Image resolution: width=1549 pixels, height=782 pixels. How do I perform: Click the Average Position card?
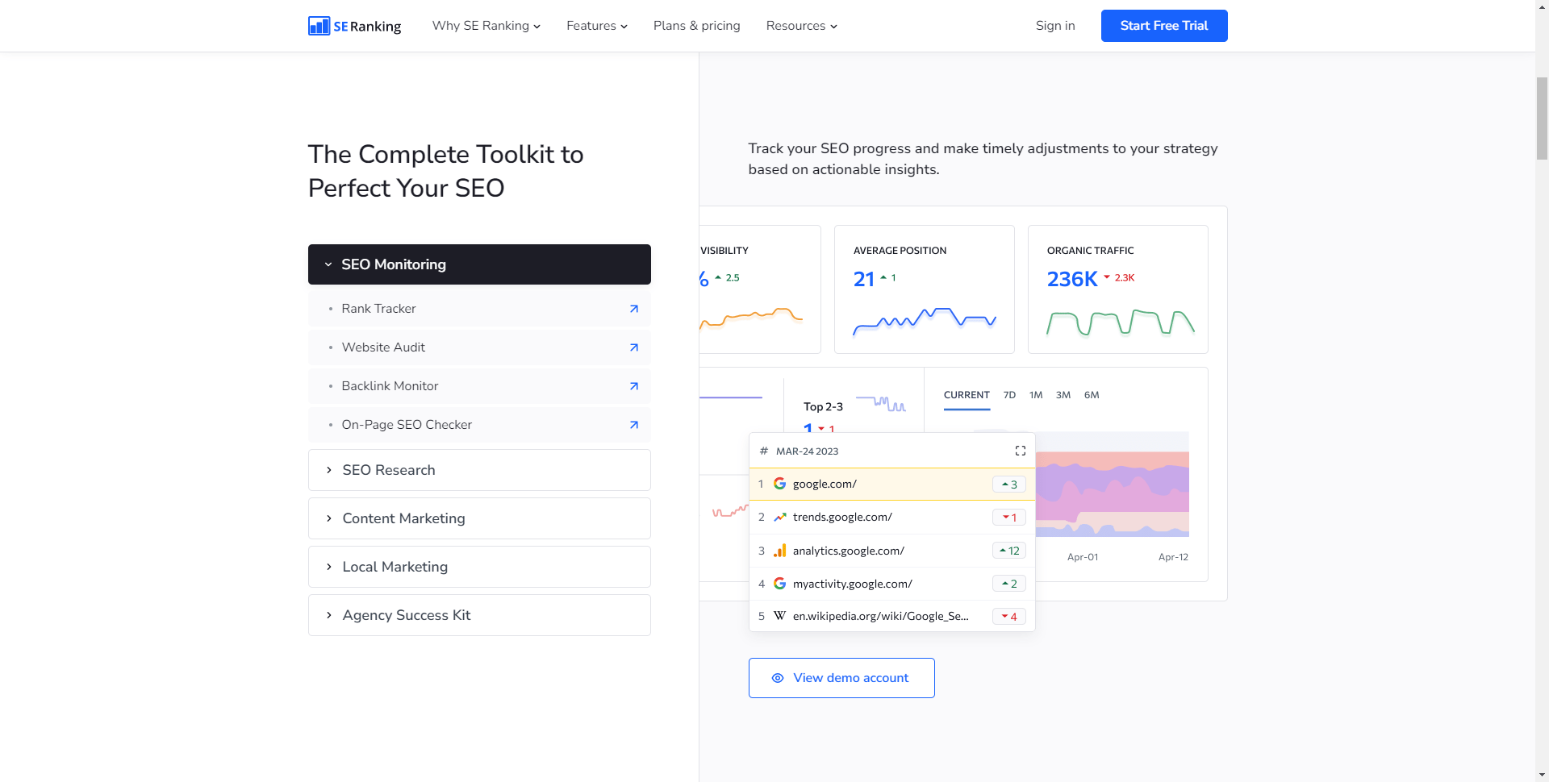coord(925,289)
